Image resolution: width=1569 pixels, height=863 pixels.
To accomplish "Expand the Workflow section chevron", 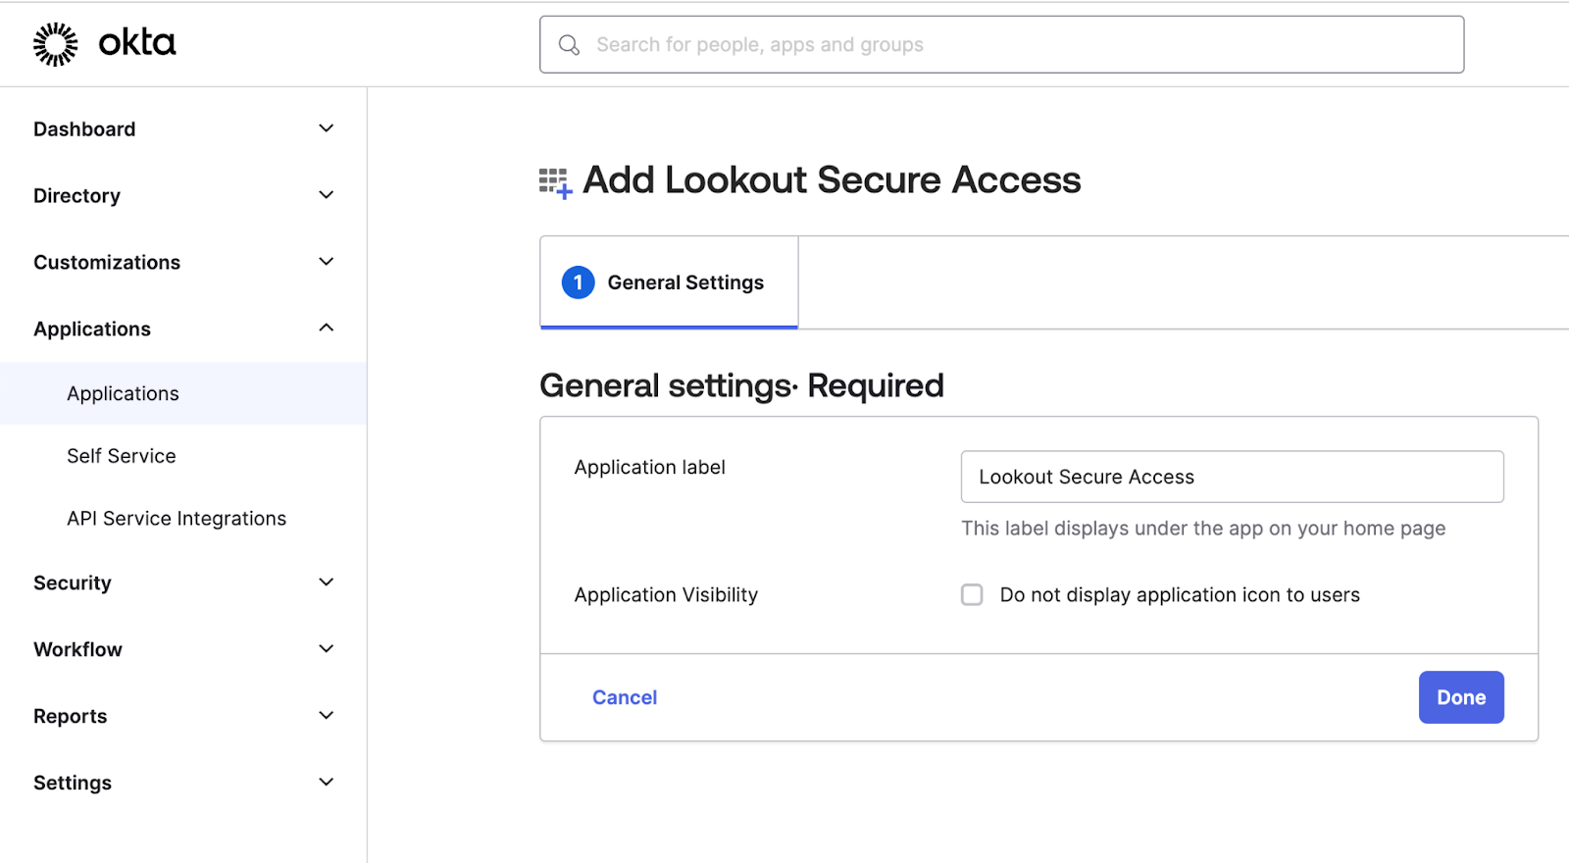I will pyautogui.click(x=327, y=649).
